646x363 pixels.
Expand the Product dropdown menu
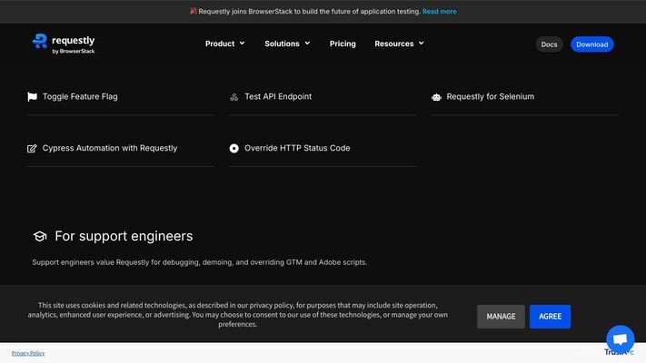pos(224,44)
